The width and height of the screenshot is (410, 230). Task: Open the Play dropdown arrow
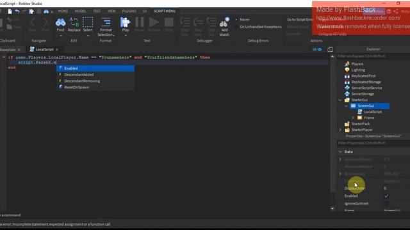click(126, 36)
